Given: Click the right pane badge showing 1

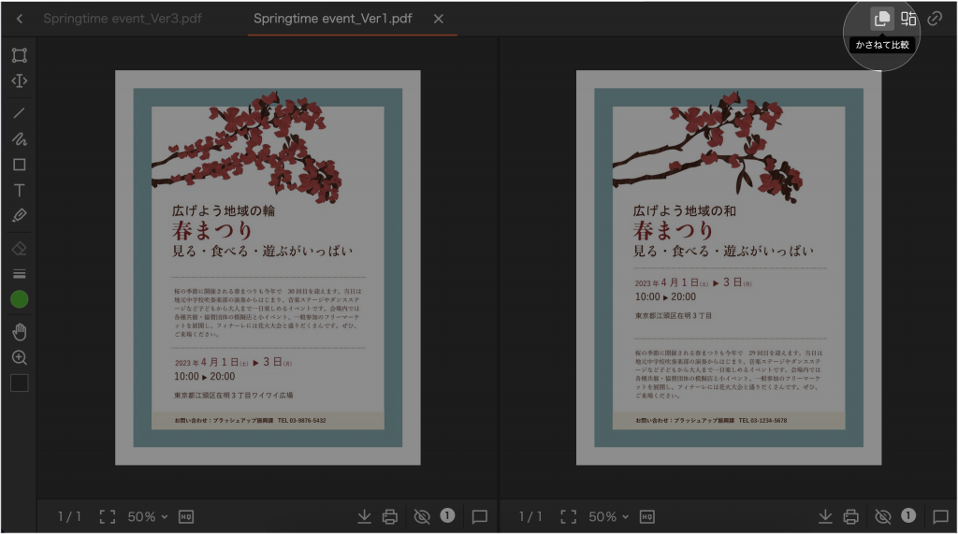Looking at the screenshot, I should [x=908, y=515].
